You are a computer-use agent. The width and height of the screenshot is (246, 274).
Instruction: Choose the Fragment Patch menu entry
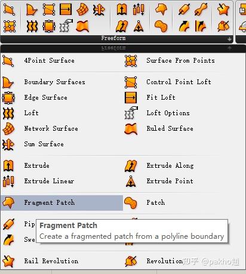tap(61, 203)
